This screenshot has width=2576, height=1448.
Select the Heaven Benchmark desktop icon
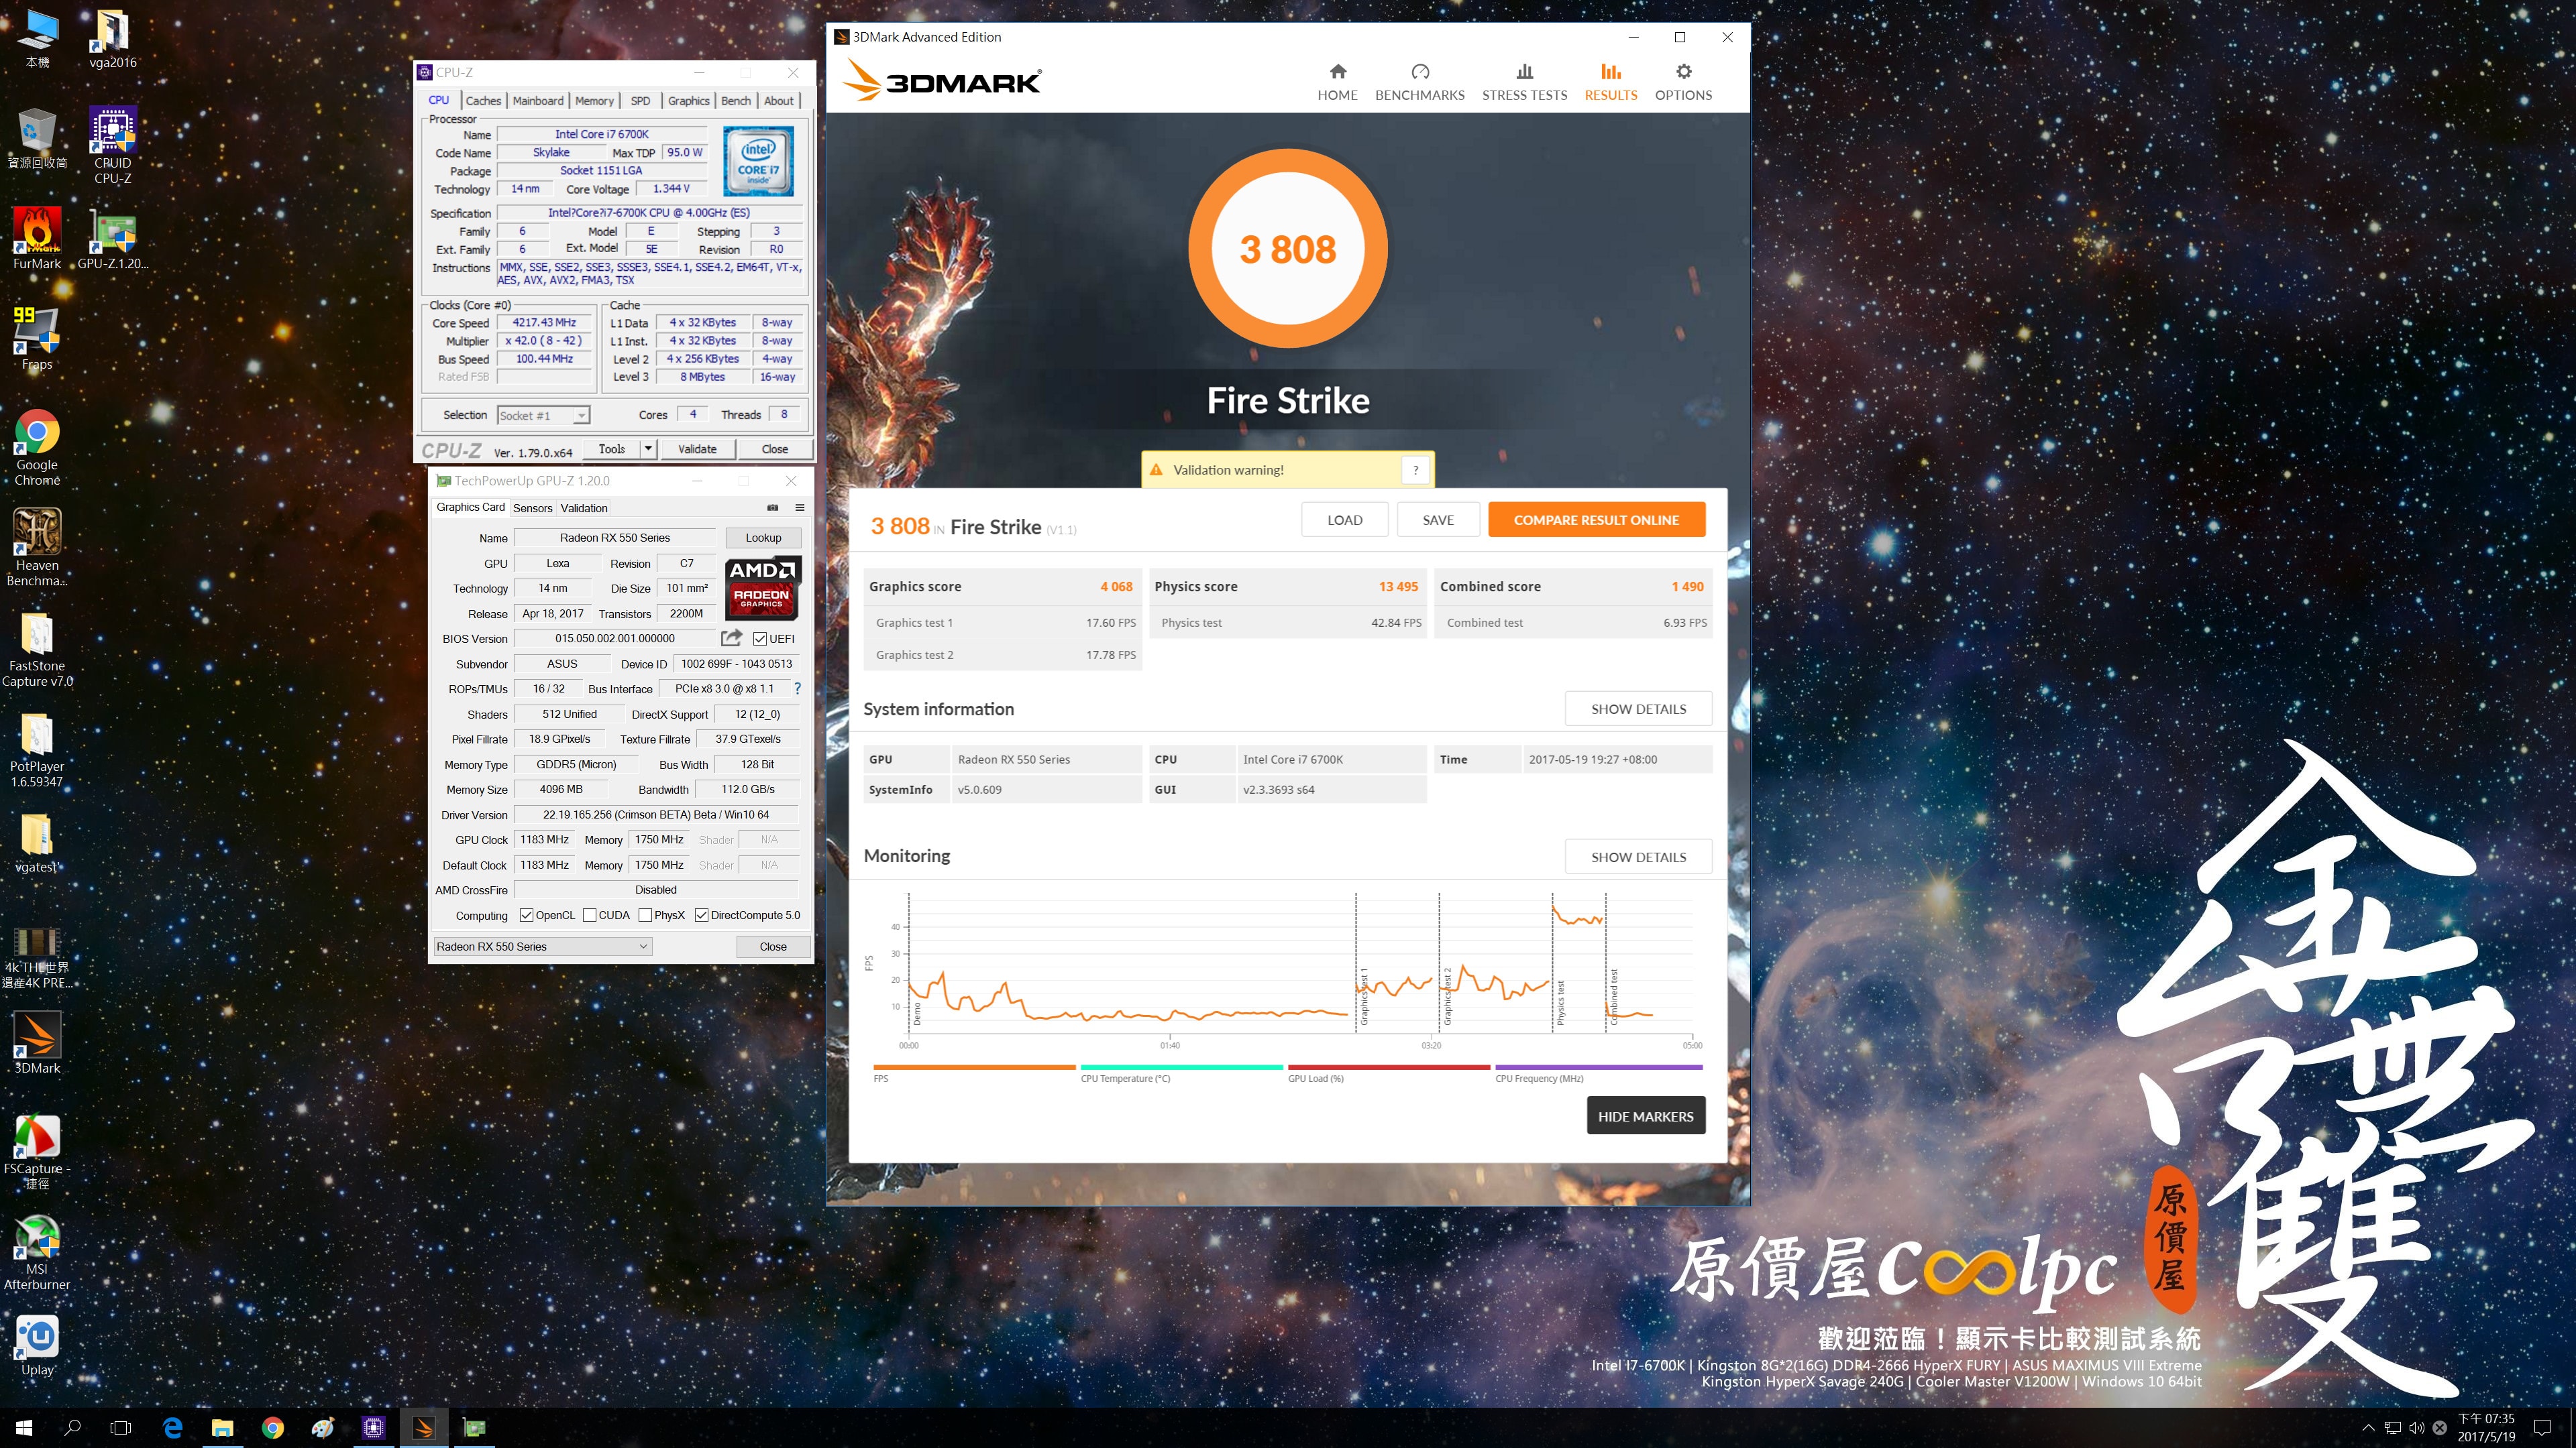[x=37, y=546]
